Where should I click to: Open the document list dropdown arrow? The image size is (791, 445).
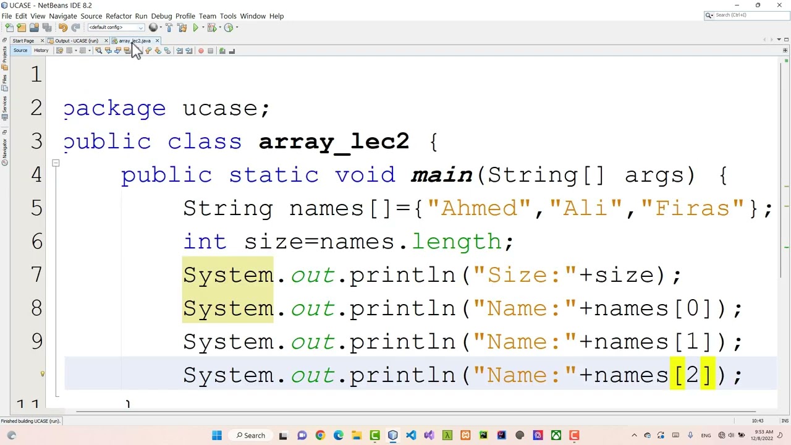coord(778,40)
